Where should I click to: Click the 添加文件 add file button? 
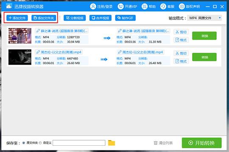pyautogui.click(x=17, y=18)
